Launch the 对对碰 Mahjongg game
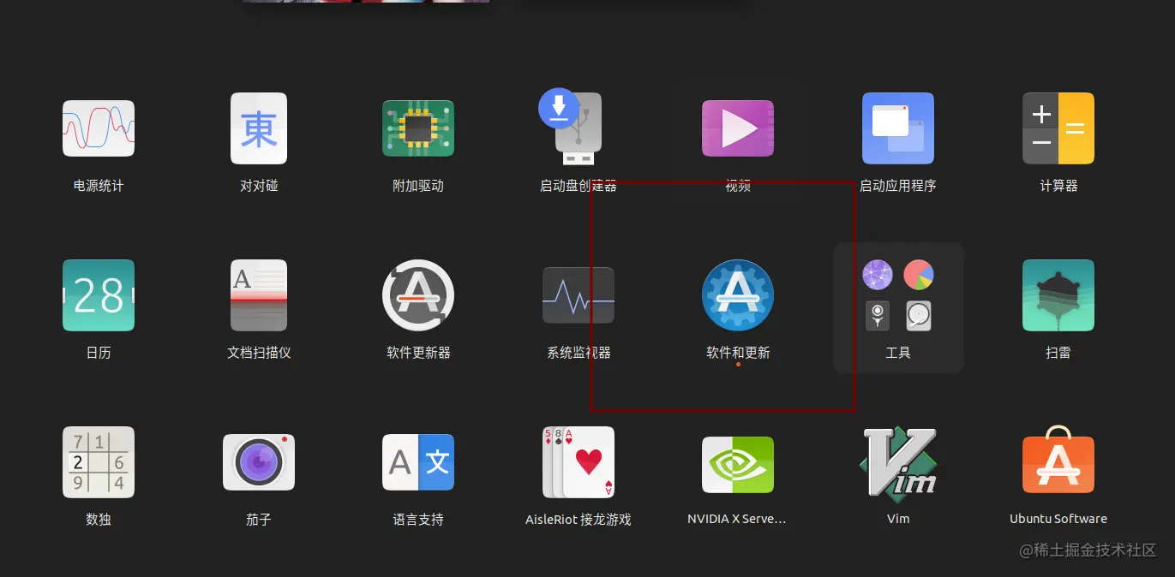 259,128
